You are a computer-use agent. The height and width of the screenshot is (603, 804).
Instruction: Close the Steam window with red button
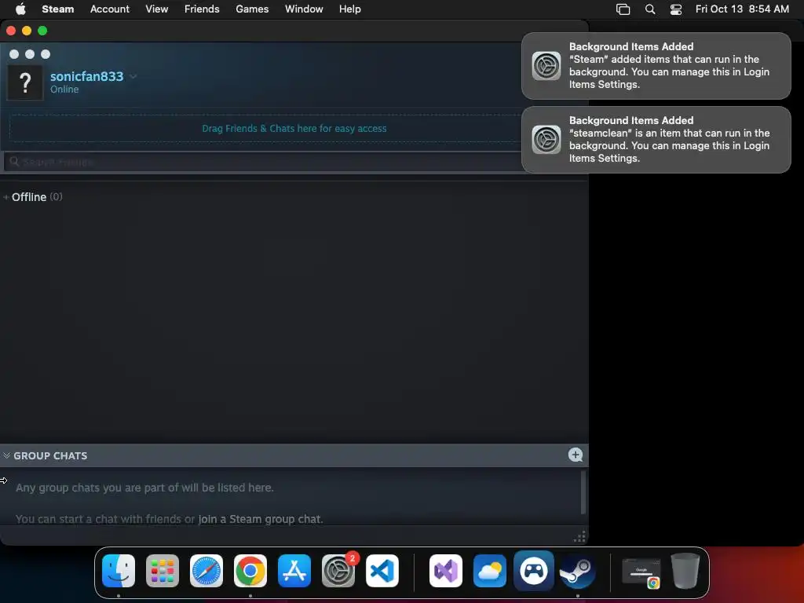point(11,31)
